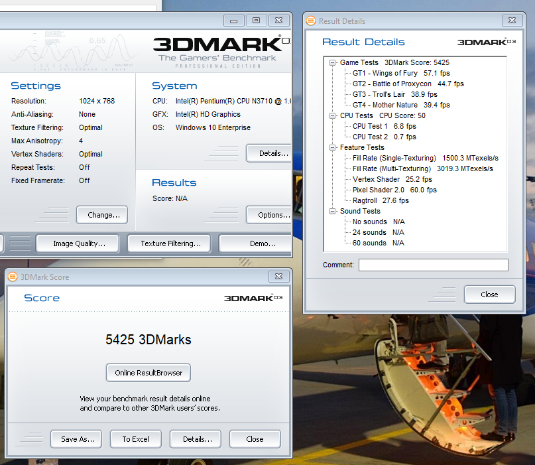
Task: Click the Texture Filtering value Optimal
Action: (91, 127)
